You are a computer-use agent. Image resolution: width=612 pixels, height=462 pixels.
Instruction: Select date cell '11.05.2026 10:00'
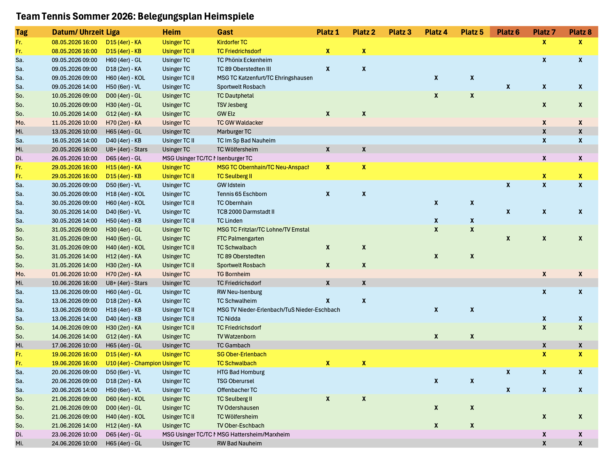coord(74,123)
